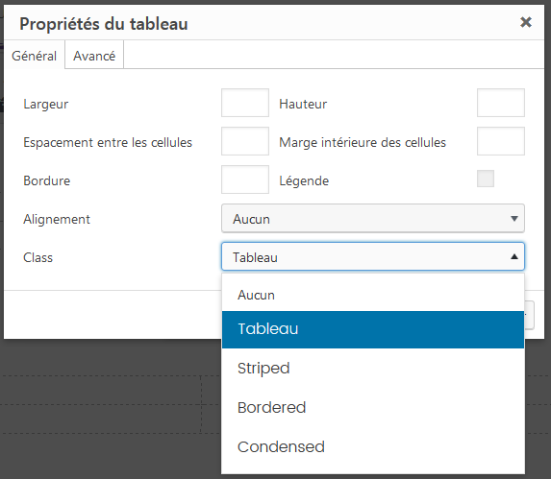
Task: Open the Alignement dropdown showing Aucun
Action: [x=373, y=219]
